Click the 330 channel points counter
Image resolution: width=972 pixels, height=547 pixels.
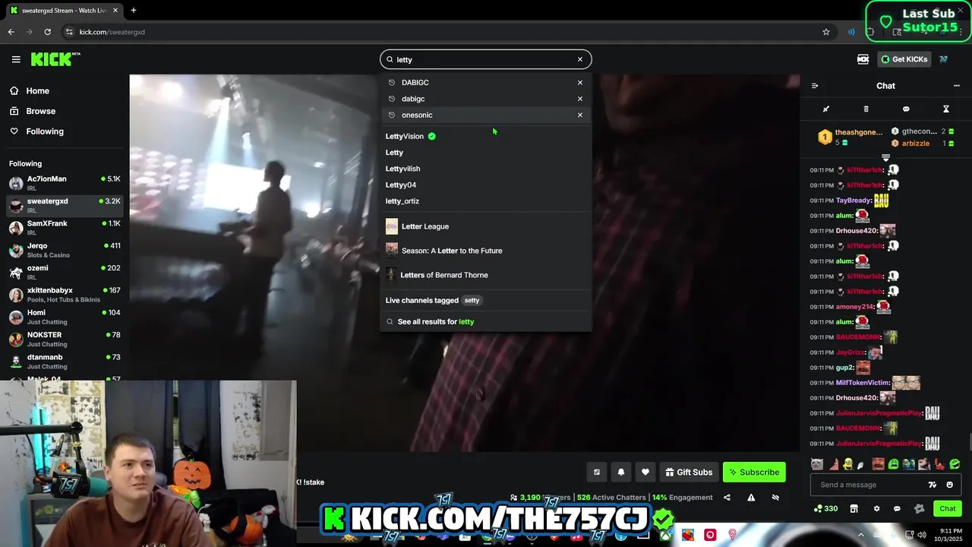pos(826,509)
